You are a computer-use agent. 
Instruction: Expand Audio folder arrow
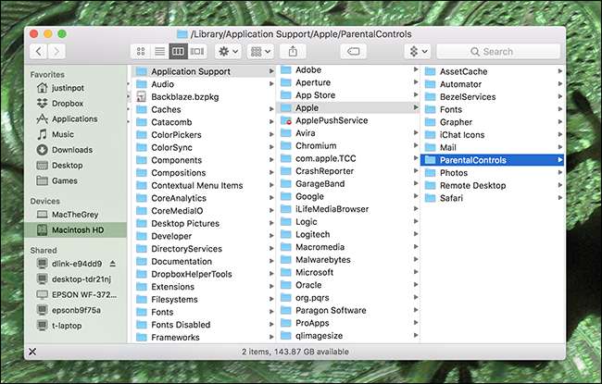271,84
